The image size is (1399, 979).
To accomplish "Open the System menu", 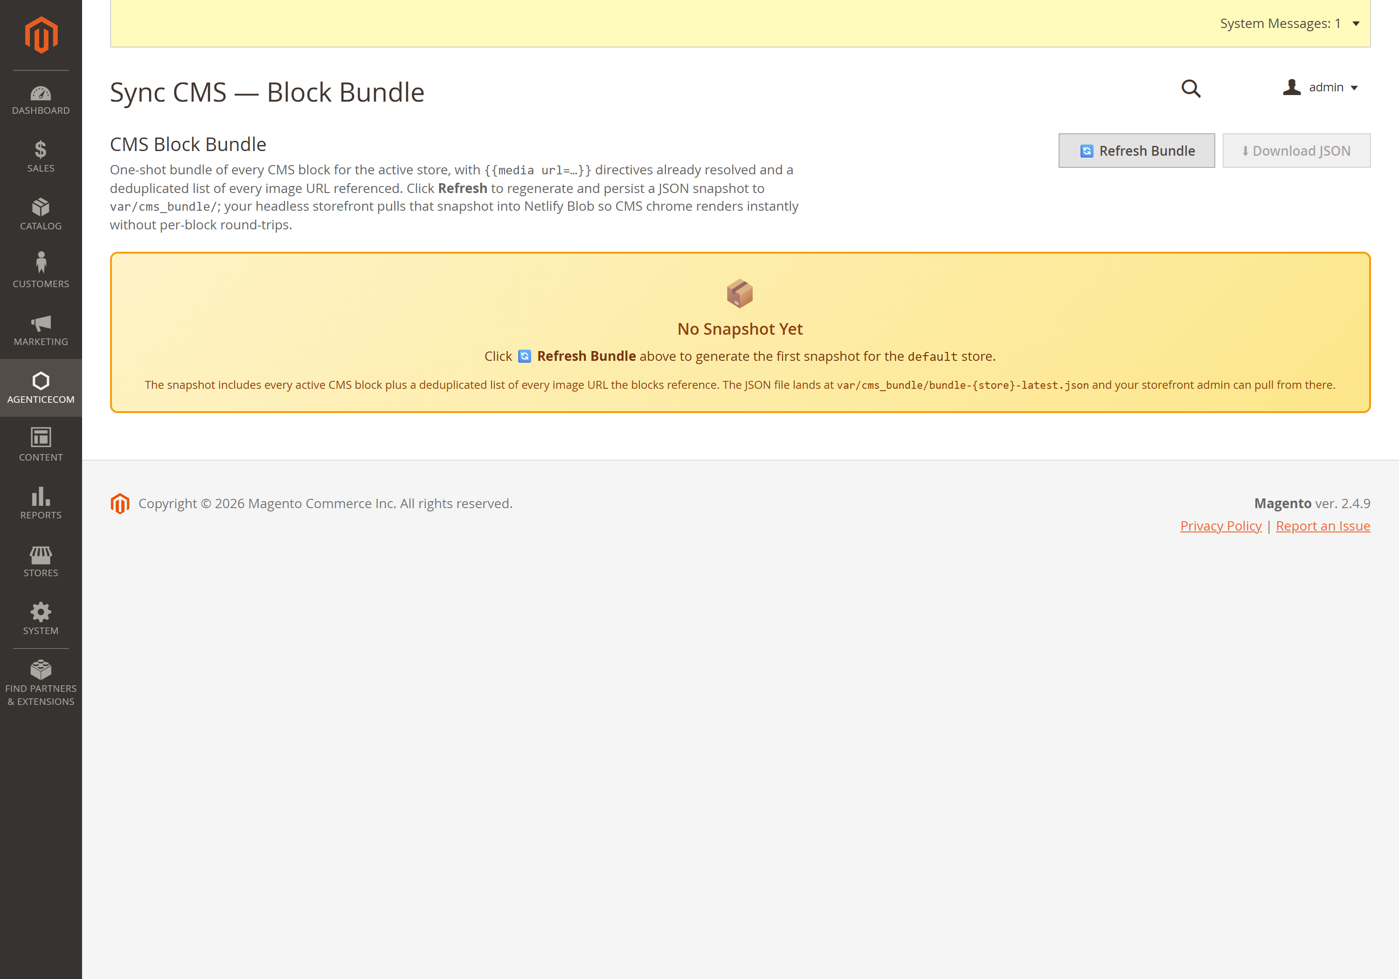I will [x=41, y=620].
